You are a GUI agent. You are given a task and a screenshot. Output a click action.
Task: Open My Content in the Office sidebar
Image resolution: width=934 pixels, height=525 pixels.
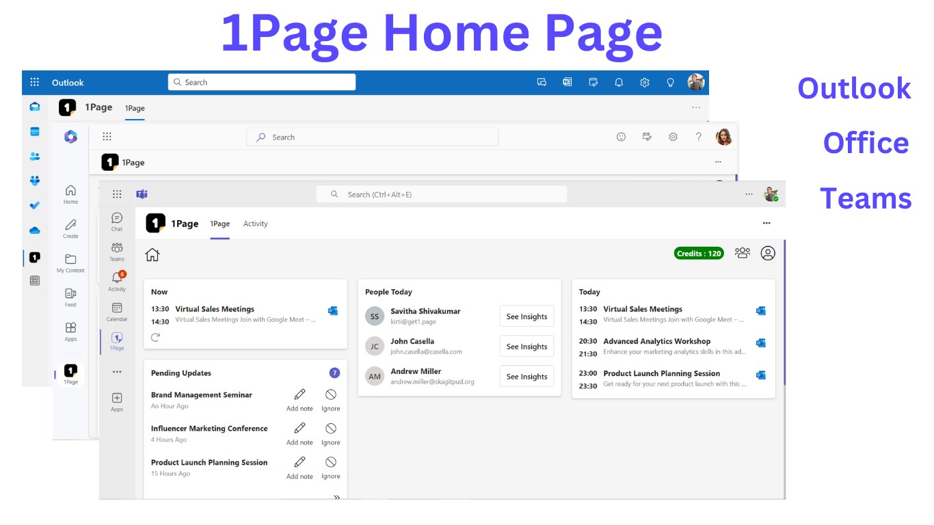(71, 262)
